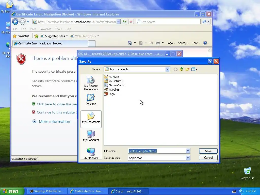Image resolution: width=260 pixels, height=195 pixels.
Task: Expand the IE address bar dropdown arrow
Action: coord(118,22)
